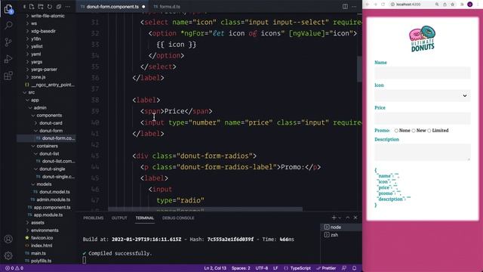Select the None promo radio button
This screenshot has height=272, width=483.
tap(396, 131)
